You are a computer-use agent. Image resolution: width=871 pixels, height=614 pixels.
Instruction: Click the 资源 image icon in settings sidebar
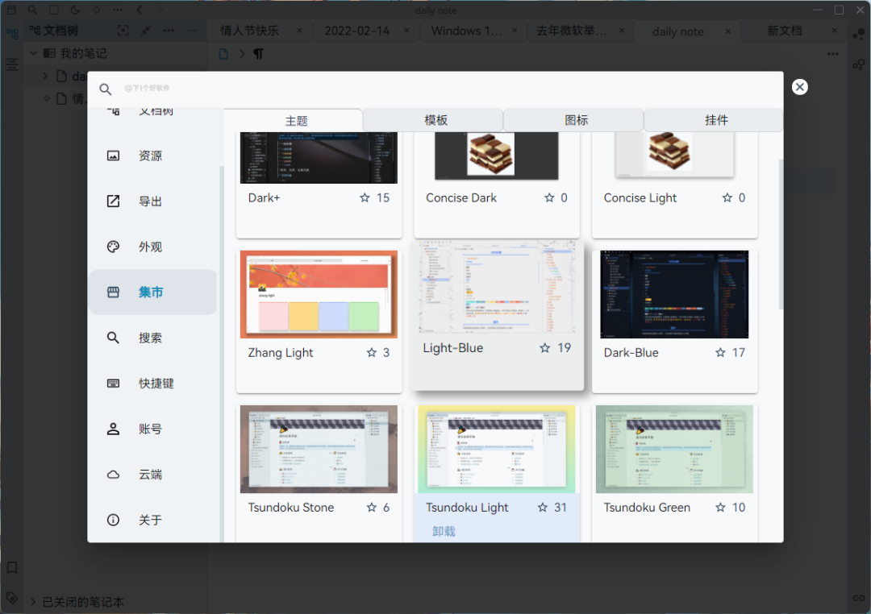click(114, 156)
